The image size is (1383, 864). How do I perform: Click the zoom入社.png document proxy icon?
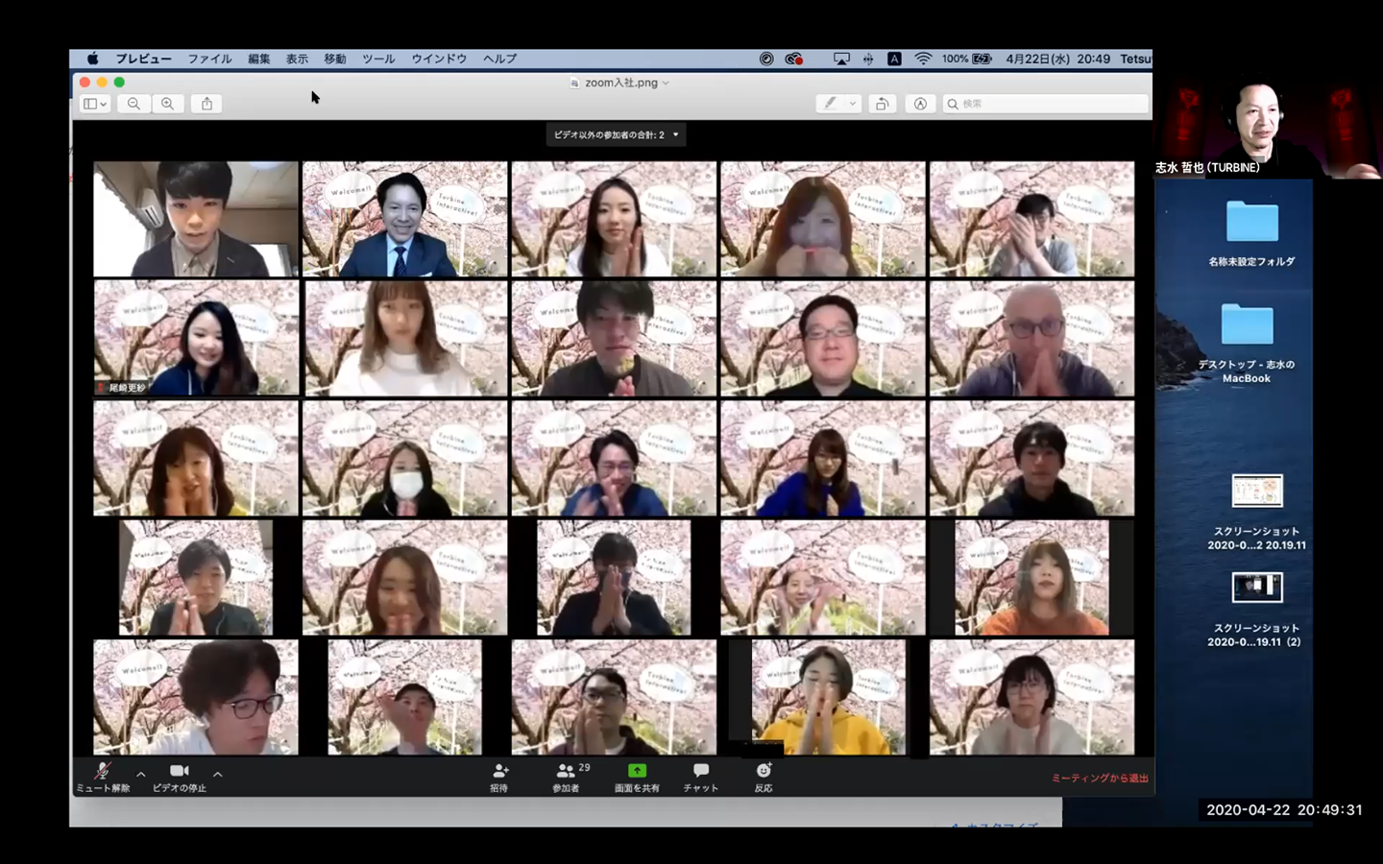(x=574, y=84)
